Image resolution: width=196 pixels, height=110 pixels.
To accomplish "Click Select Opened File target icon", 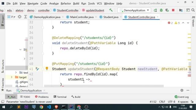I will pyautogui.click(x=20, y=17).
